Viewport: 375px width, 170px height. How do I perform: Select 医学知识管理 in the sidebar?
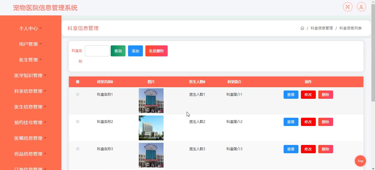pyautogui.click(x=30, y=75)
